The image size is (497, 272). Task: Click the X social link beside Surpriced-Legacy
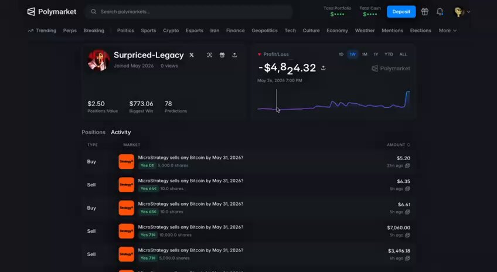pyautogui.click(x=192, y=55)
